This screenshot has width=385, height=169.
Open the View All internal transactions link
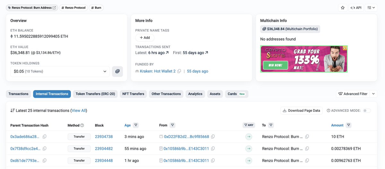79,111
